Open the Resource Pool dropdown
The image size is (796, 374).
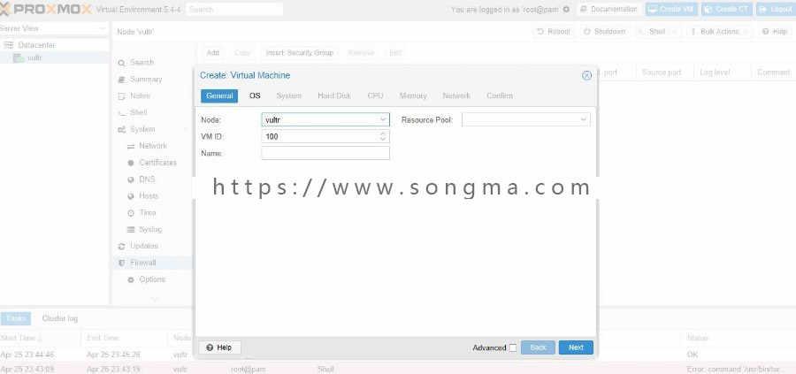coord(526,119)
